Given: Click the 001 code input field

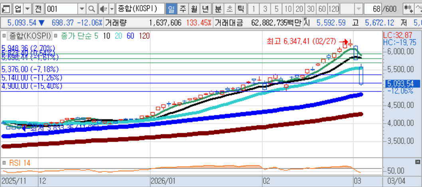Looking at the screenshot, I should (61, 9).
